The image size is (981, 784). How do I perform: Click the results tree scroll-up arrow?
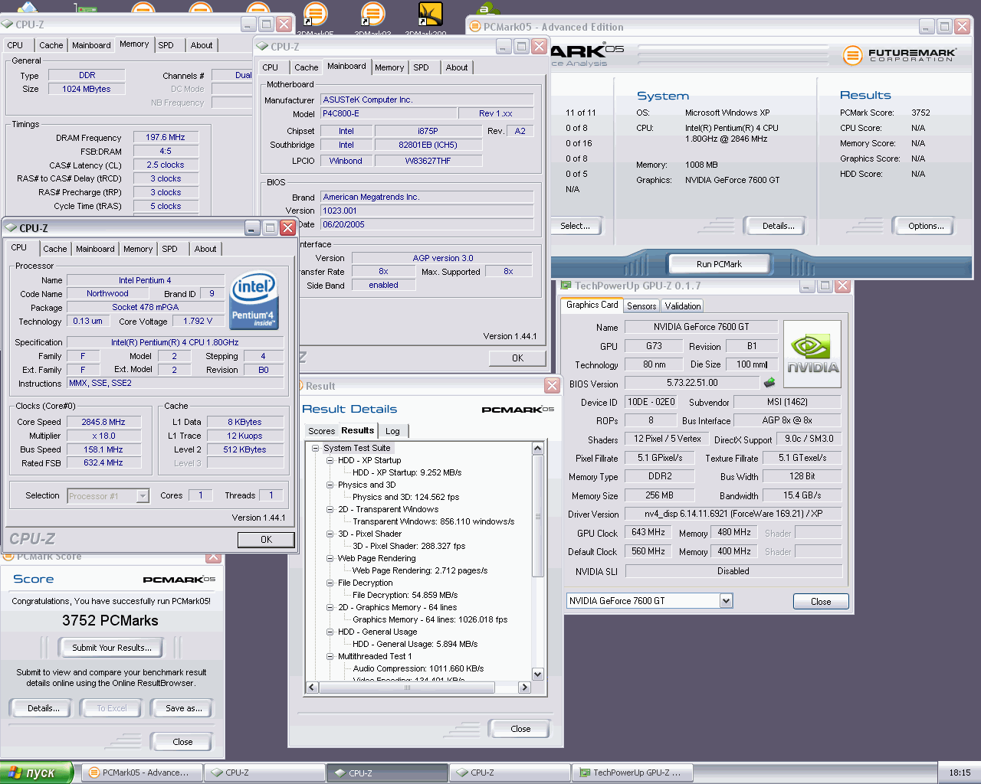click(538, 448)
